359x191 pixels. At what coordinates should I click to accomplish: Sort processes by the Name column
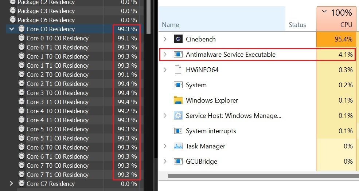[170, 25]
